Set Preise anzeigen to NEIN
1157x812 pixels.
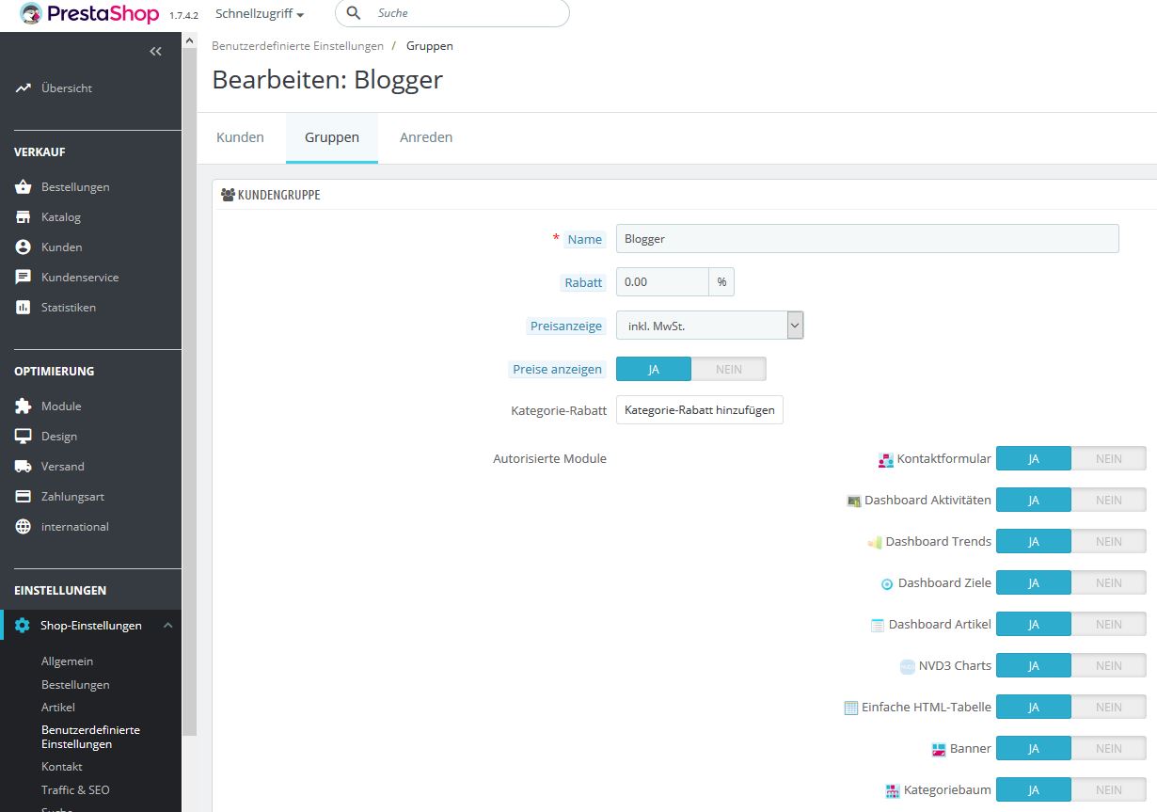click(x=729, y=369)
